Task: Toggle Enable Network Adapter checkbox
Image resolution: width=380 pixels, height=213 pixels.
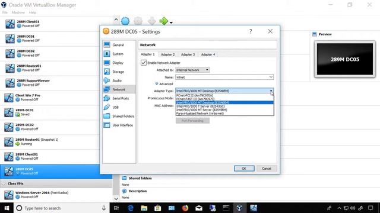Action: click(144, 63)
